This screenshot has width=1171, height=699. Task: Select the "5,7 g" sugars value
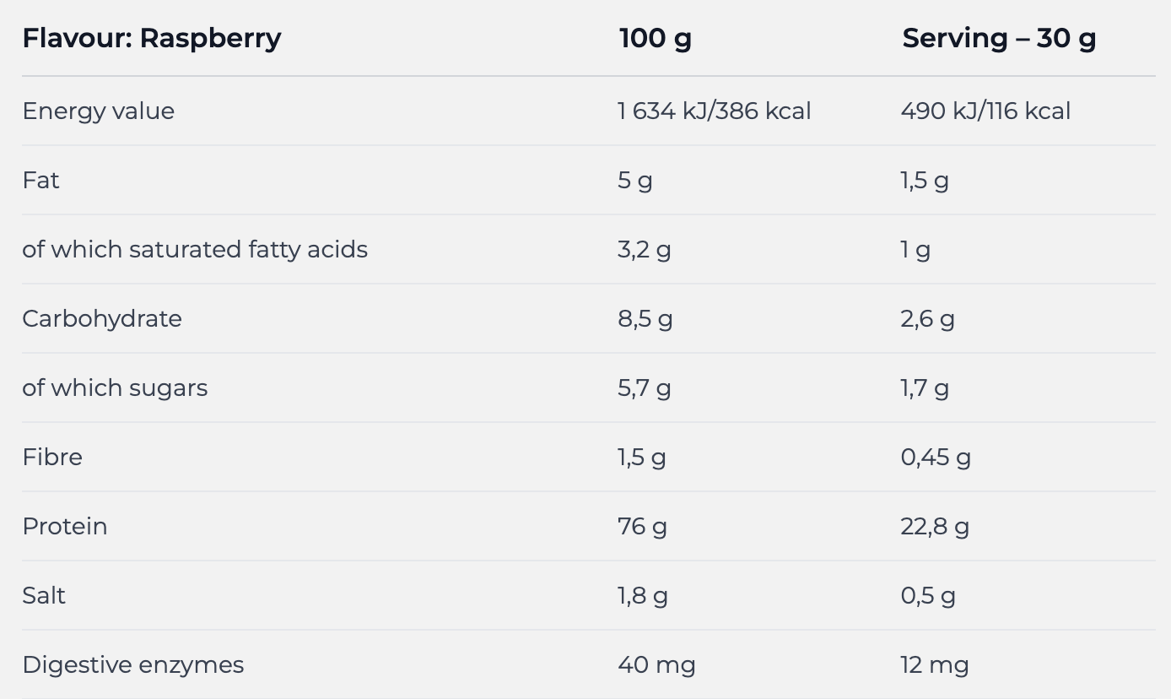tap(645, 387)
